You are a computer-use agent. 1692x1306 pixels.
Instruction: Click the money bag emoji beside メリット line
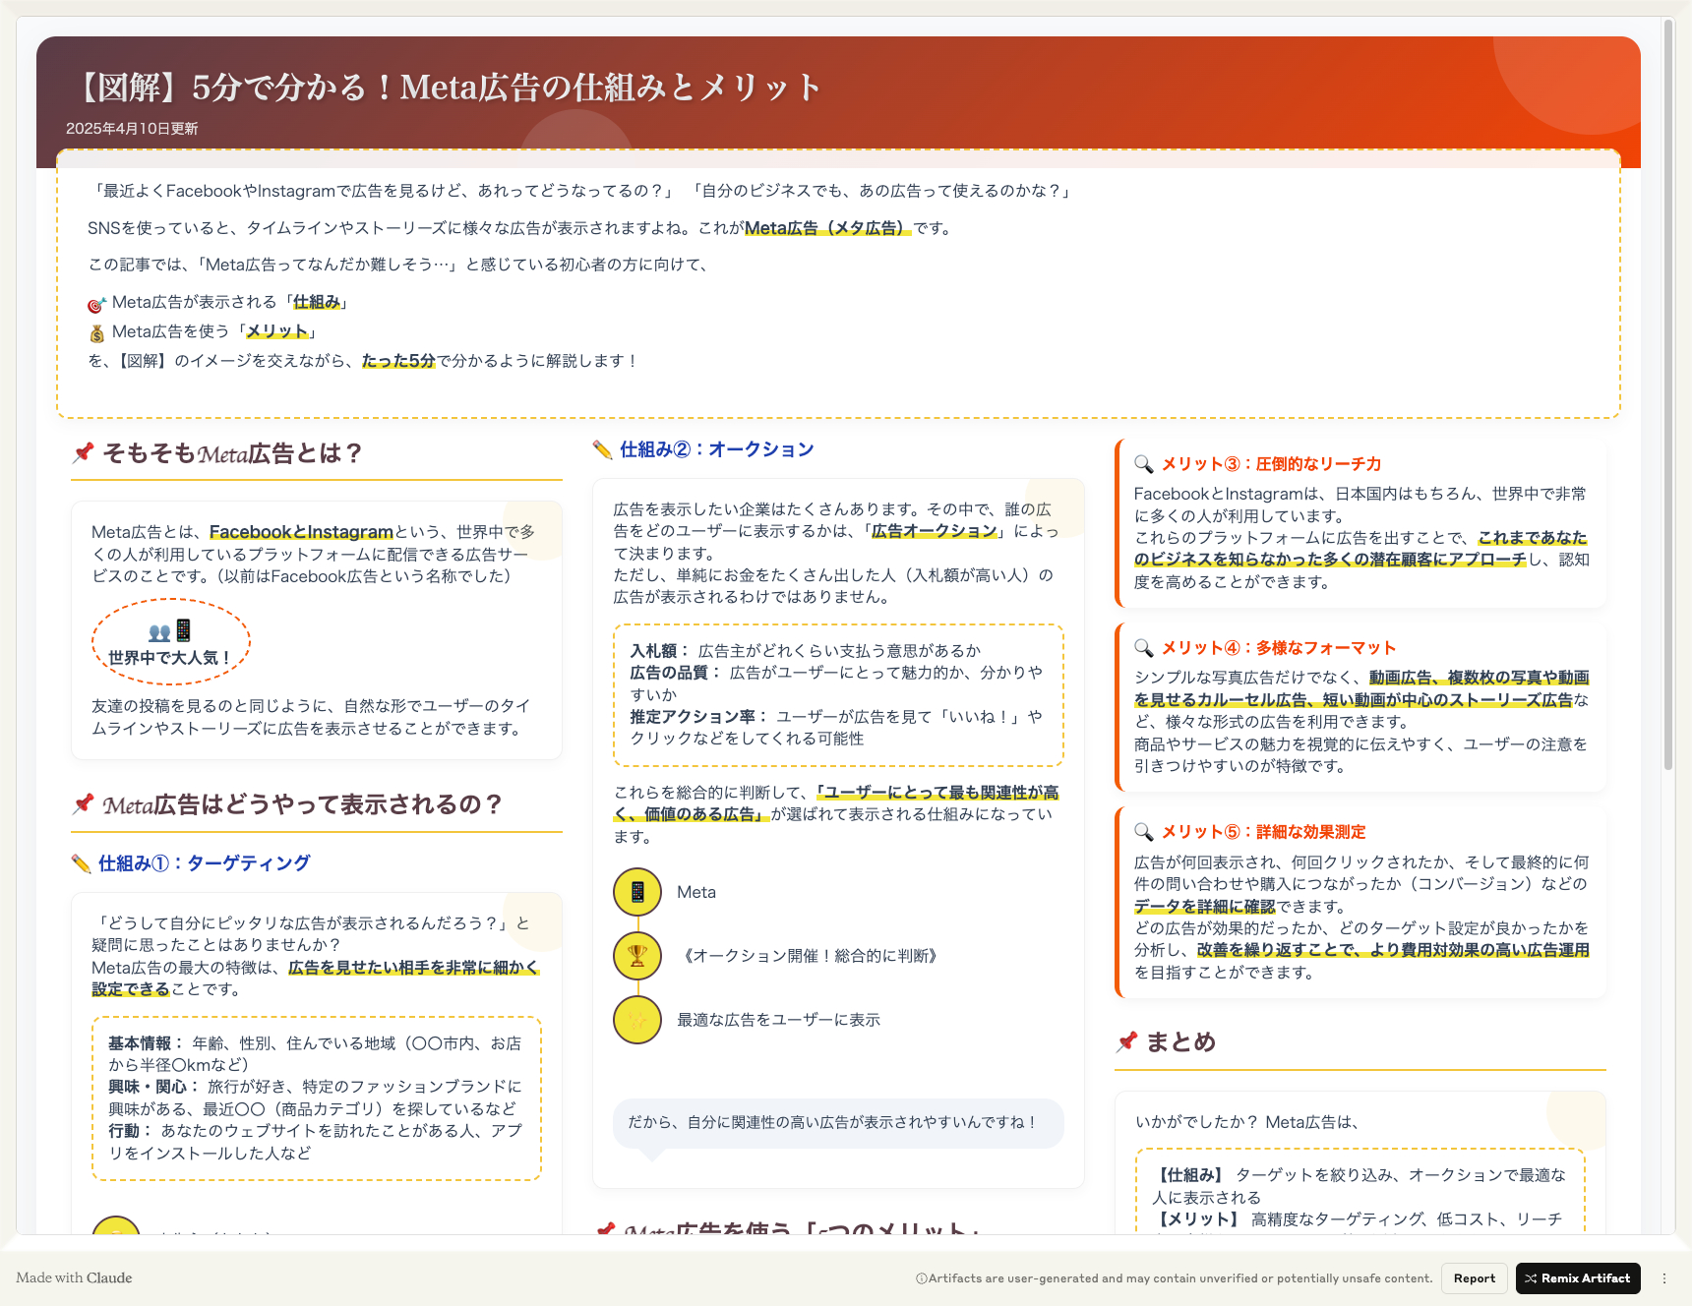click(x=96, y=332)
